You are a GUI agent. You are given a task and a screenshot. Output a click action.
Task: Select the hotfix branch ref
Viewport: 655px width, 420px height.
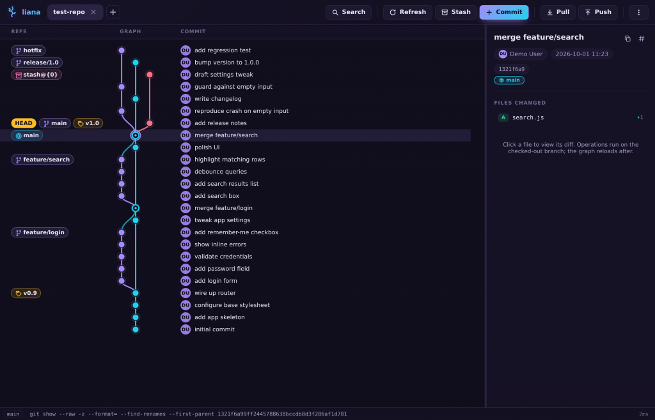point(28,50)
